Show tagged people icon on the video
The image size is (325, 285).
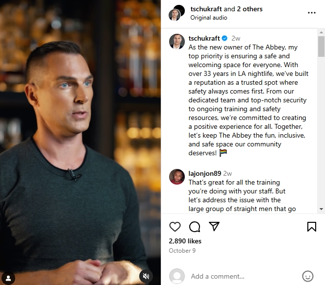click(x=8, y=278)
